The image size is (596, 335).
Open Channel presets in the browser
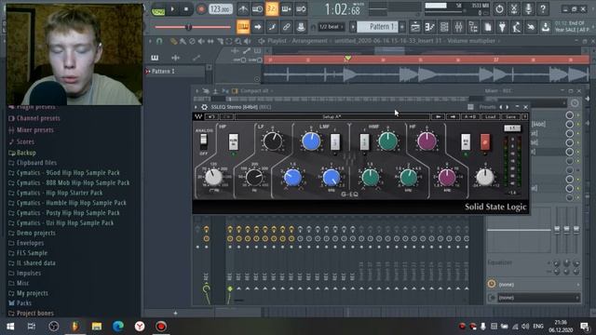(x=38, y=118)
